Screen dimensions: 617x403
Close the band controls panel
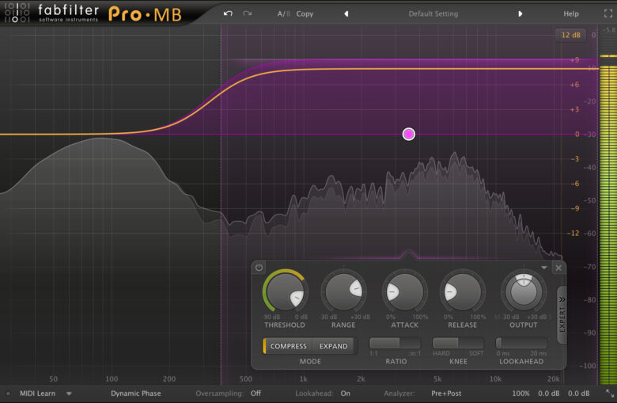(x=558, y=268)
